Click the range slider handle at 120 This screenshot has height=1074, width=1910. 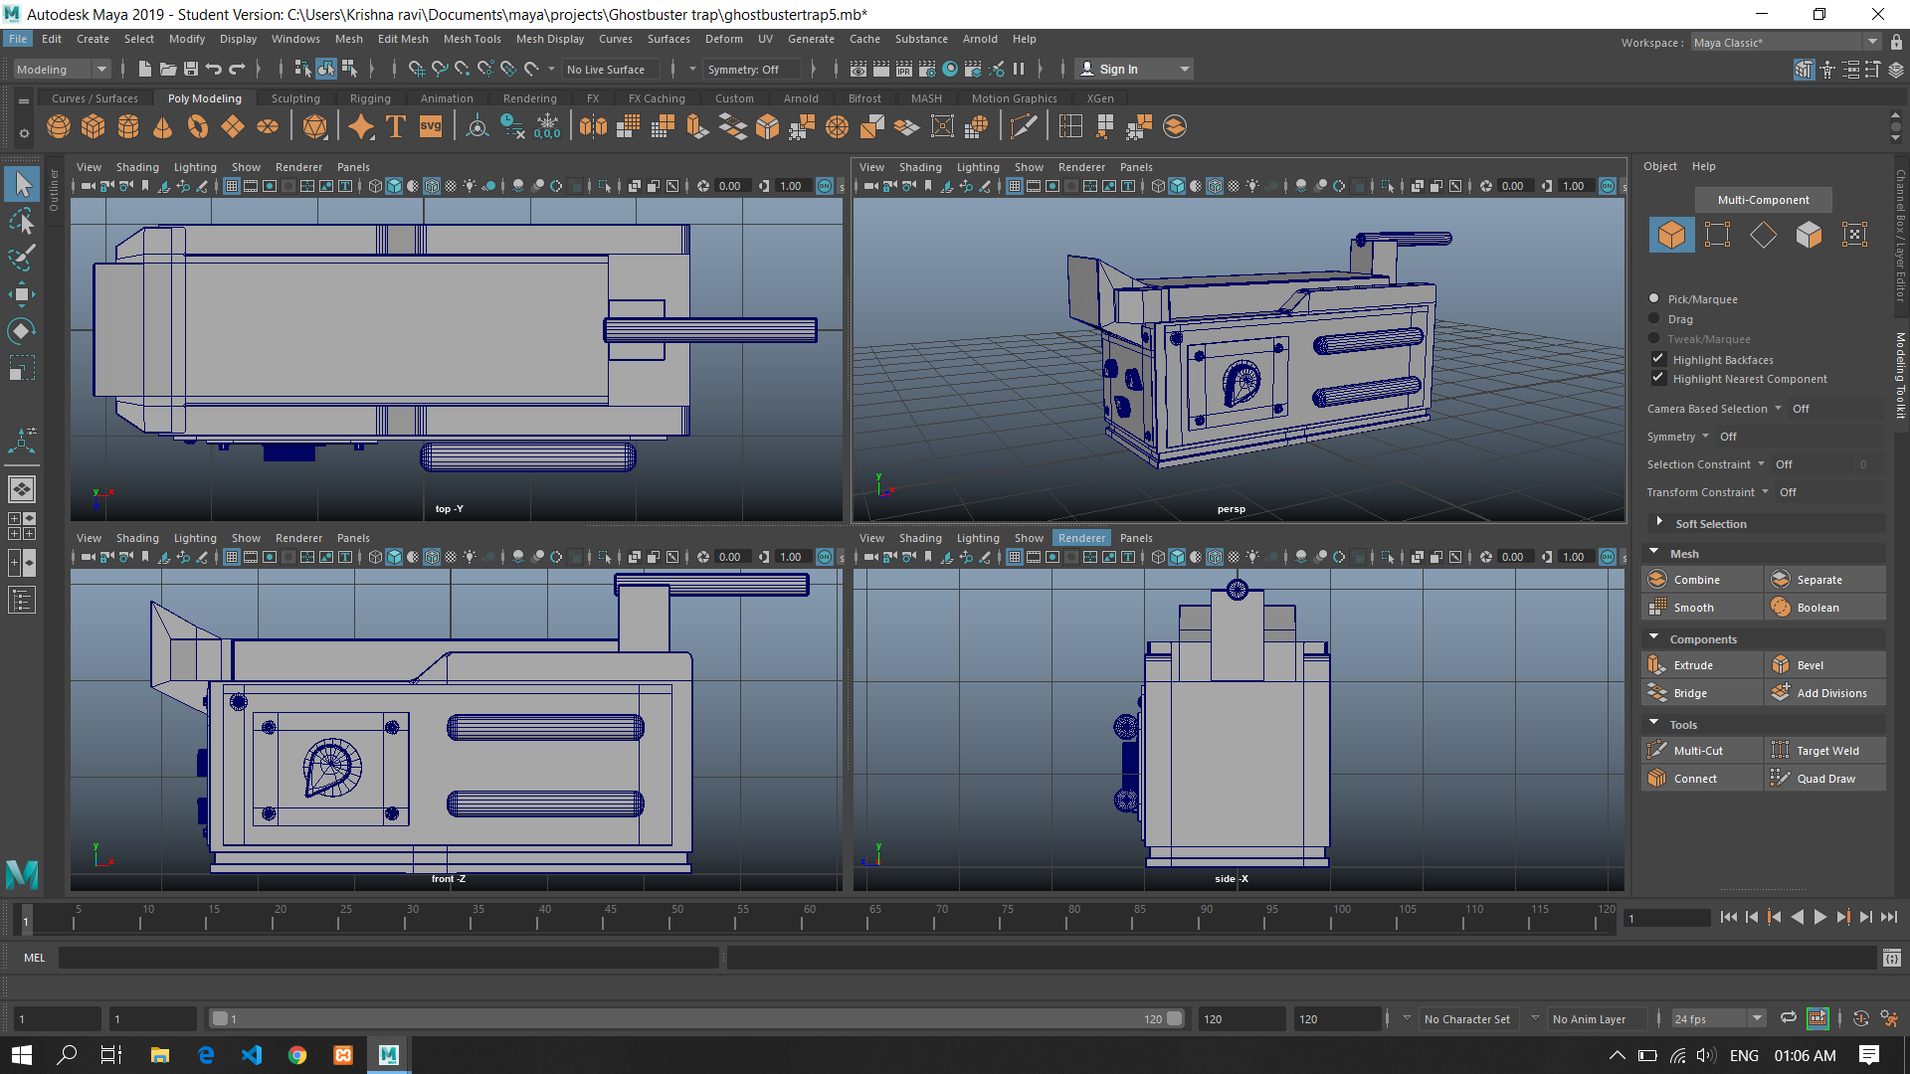click(x=1174, y=1018)
